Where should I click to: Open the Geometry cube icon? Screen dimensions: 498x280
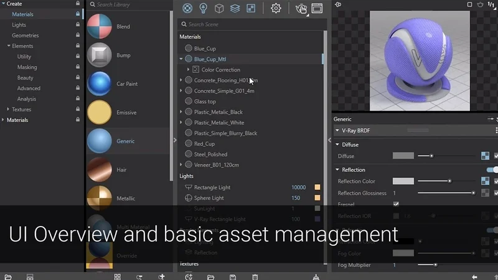[219, 8]
